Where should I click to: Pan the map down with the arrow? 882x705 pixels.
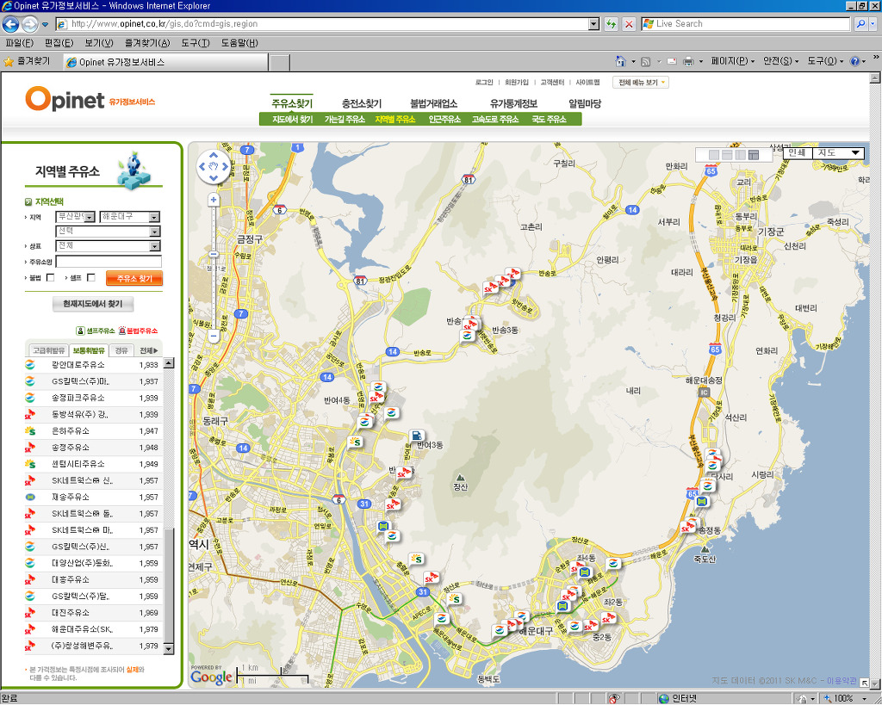click(x=214, y=178)
